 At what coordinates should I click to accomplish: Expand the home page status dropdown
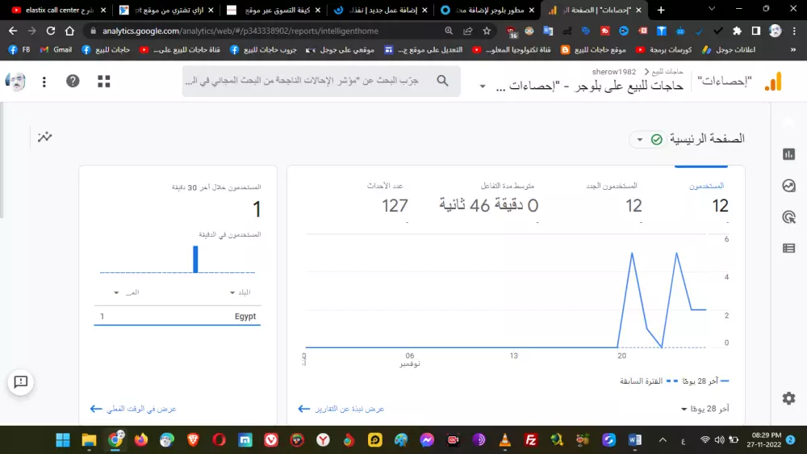click(x=640, y=139)
